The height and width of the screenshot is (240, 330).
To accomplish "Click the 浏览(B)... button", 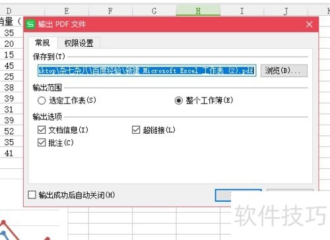I will point(284,71).
